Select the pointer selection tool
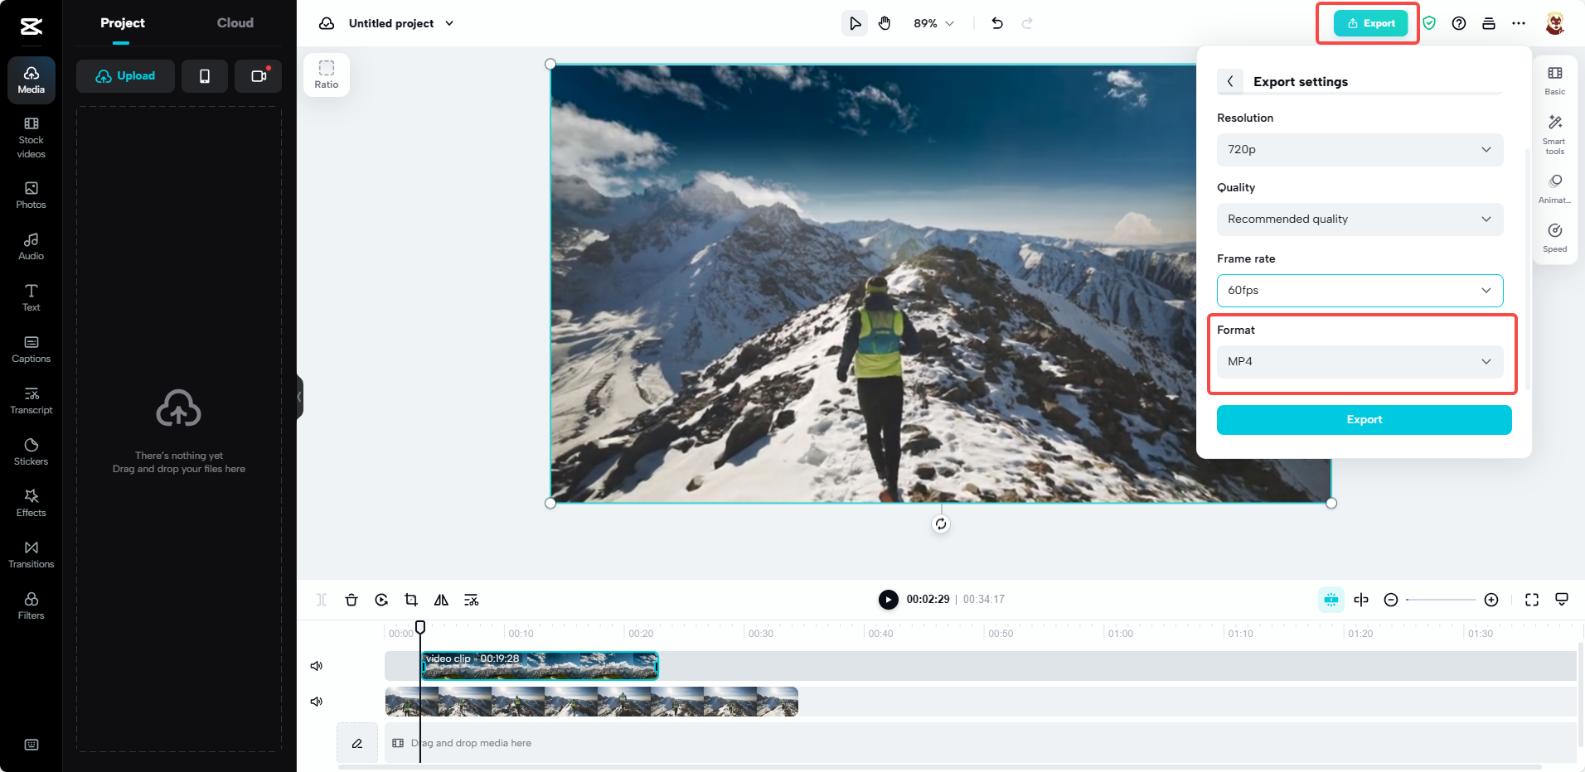The image size is (1585, 772). point(855,23)
